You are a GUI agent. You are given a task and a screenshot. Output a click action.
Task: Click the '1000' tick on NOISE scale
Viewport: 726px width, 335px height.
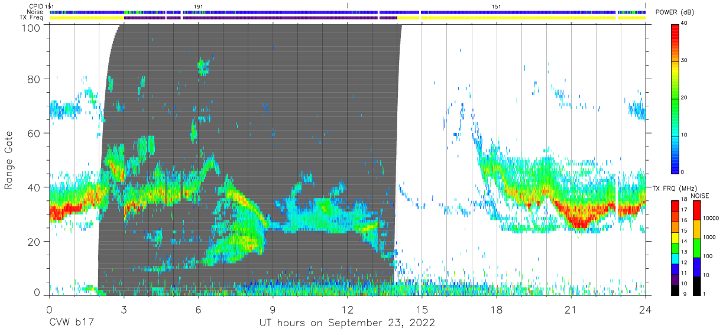708,238
